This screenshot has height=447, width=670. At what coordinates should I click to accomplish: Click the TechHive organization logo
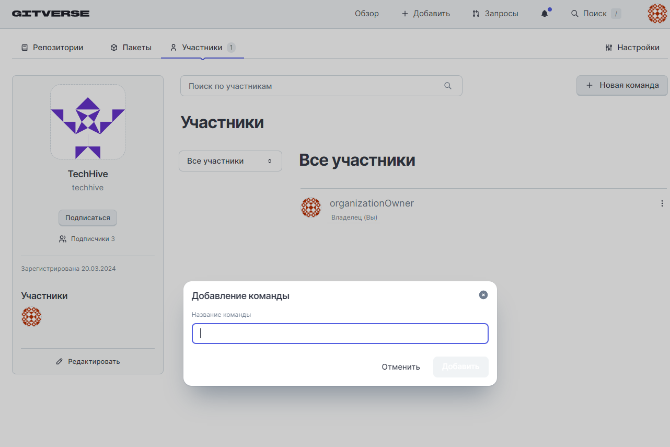pyautogui.click(x=88, y=122)
